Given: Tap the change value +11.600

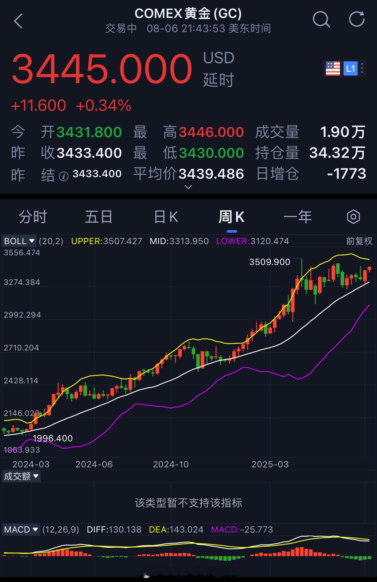Looking at the screenshot, I should 38,105.
